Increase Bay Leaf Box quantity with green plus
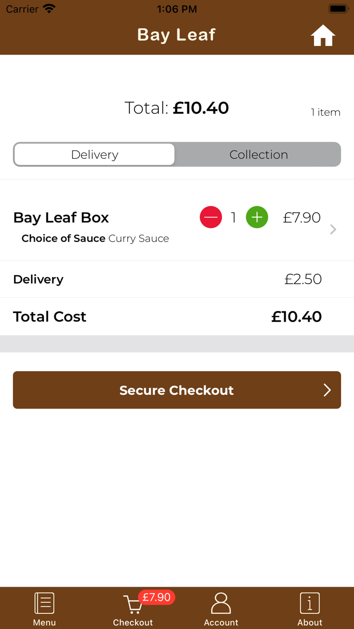 257,217
